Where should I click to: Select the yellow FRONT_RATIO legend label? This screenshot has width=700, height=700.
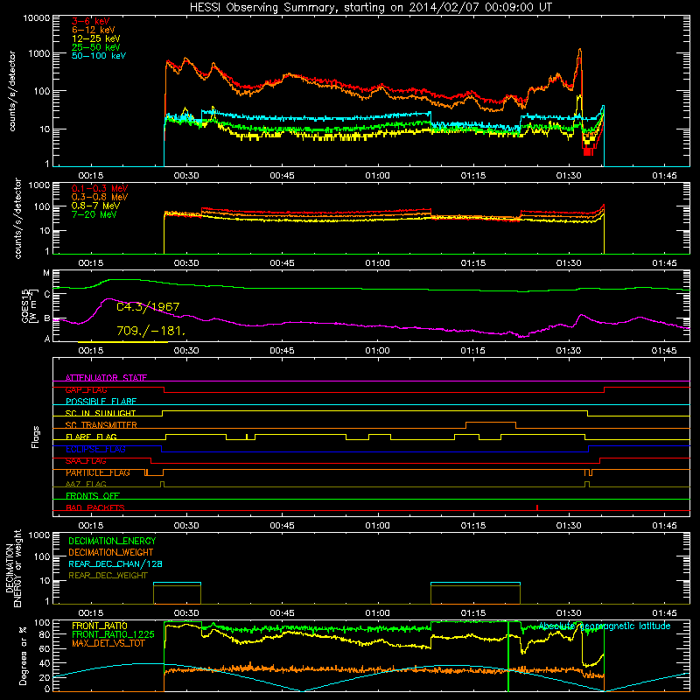100,626
